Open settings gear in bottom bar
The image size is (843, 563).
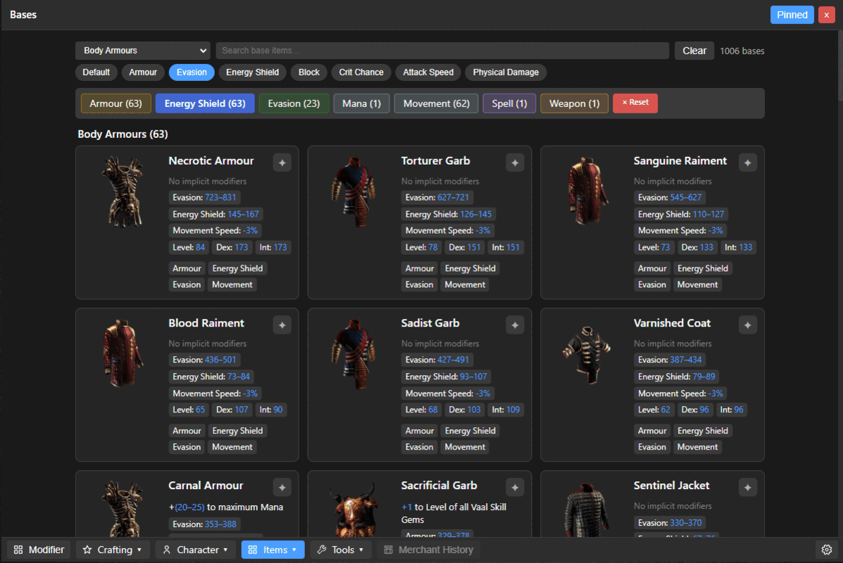point(826,550)
